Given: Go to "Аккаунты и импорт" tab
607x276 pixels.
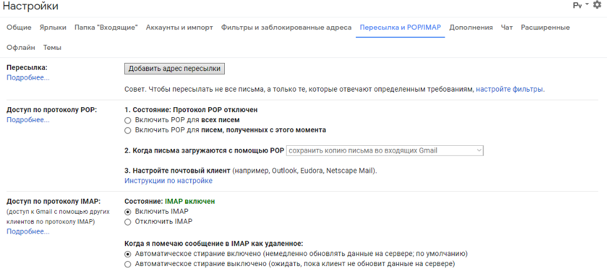Looking at the screenshot, I should [179, 27].
